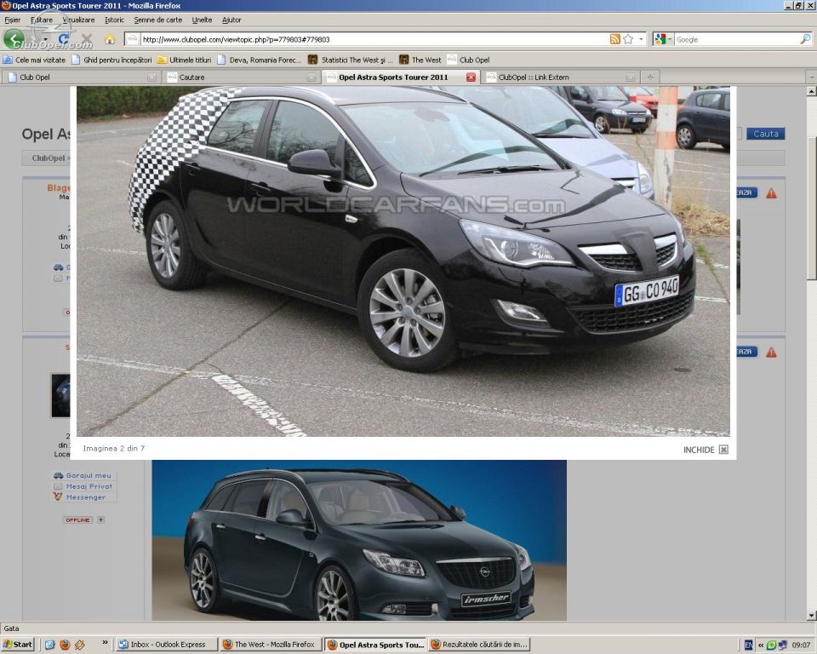The width and height of the screenshot is (817, 654).
Task: Click the Google search box
Action: click(x=737, y=39)
